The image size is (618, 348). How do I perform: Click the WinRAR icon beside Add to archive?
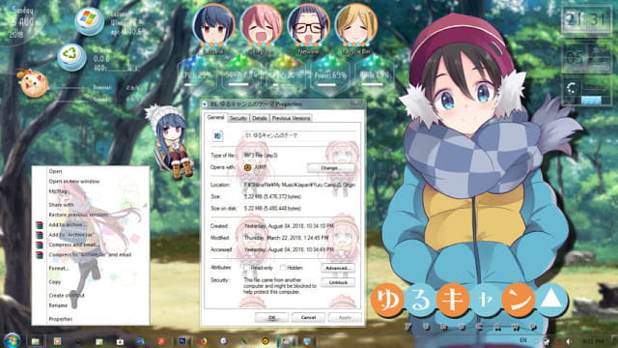40,225
